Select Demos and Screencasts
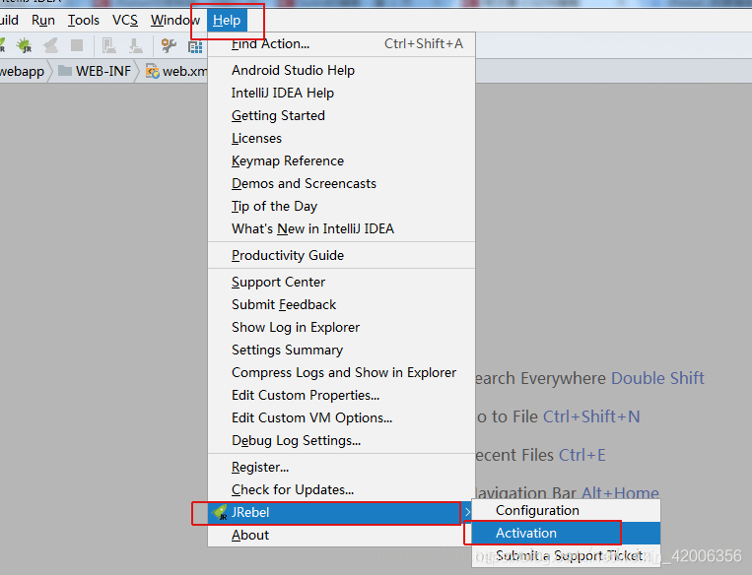752x575 pixels. coord(341,183)
